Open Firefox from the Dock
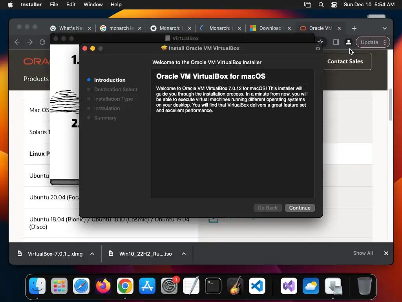This screenshot has width=402, height=302. (x=103, y=286)
